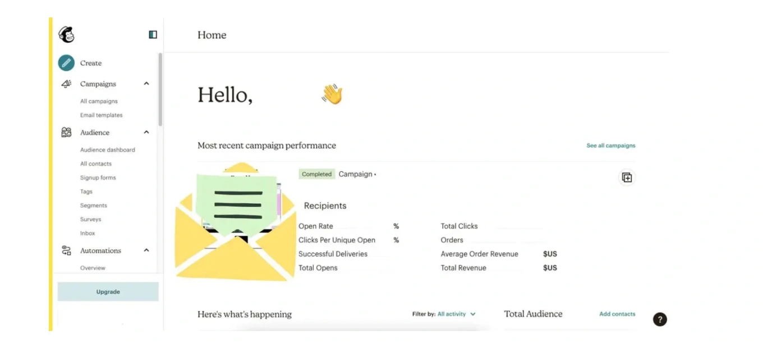This screenshot has height=343, width=763.
Task: Open Tags under Audience
Action: point(86,191)
